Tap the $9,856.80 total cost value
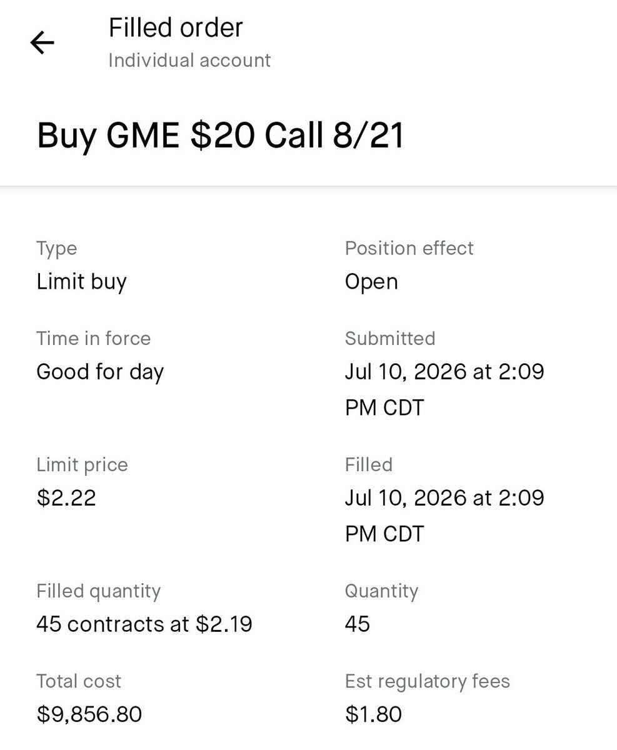The height and width of the screenshot is (750, 617). coord(89,714)
